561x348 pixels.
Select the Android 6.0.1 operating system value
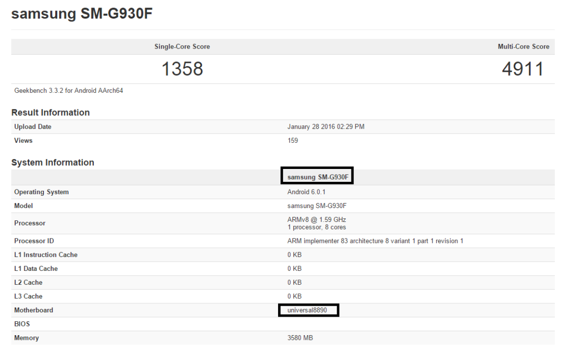[x=306, y=192]
